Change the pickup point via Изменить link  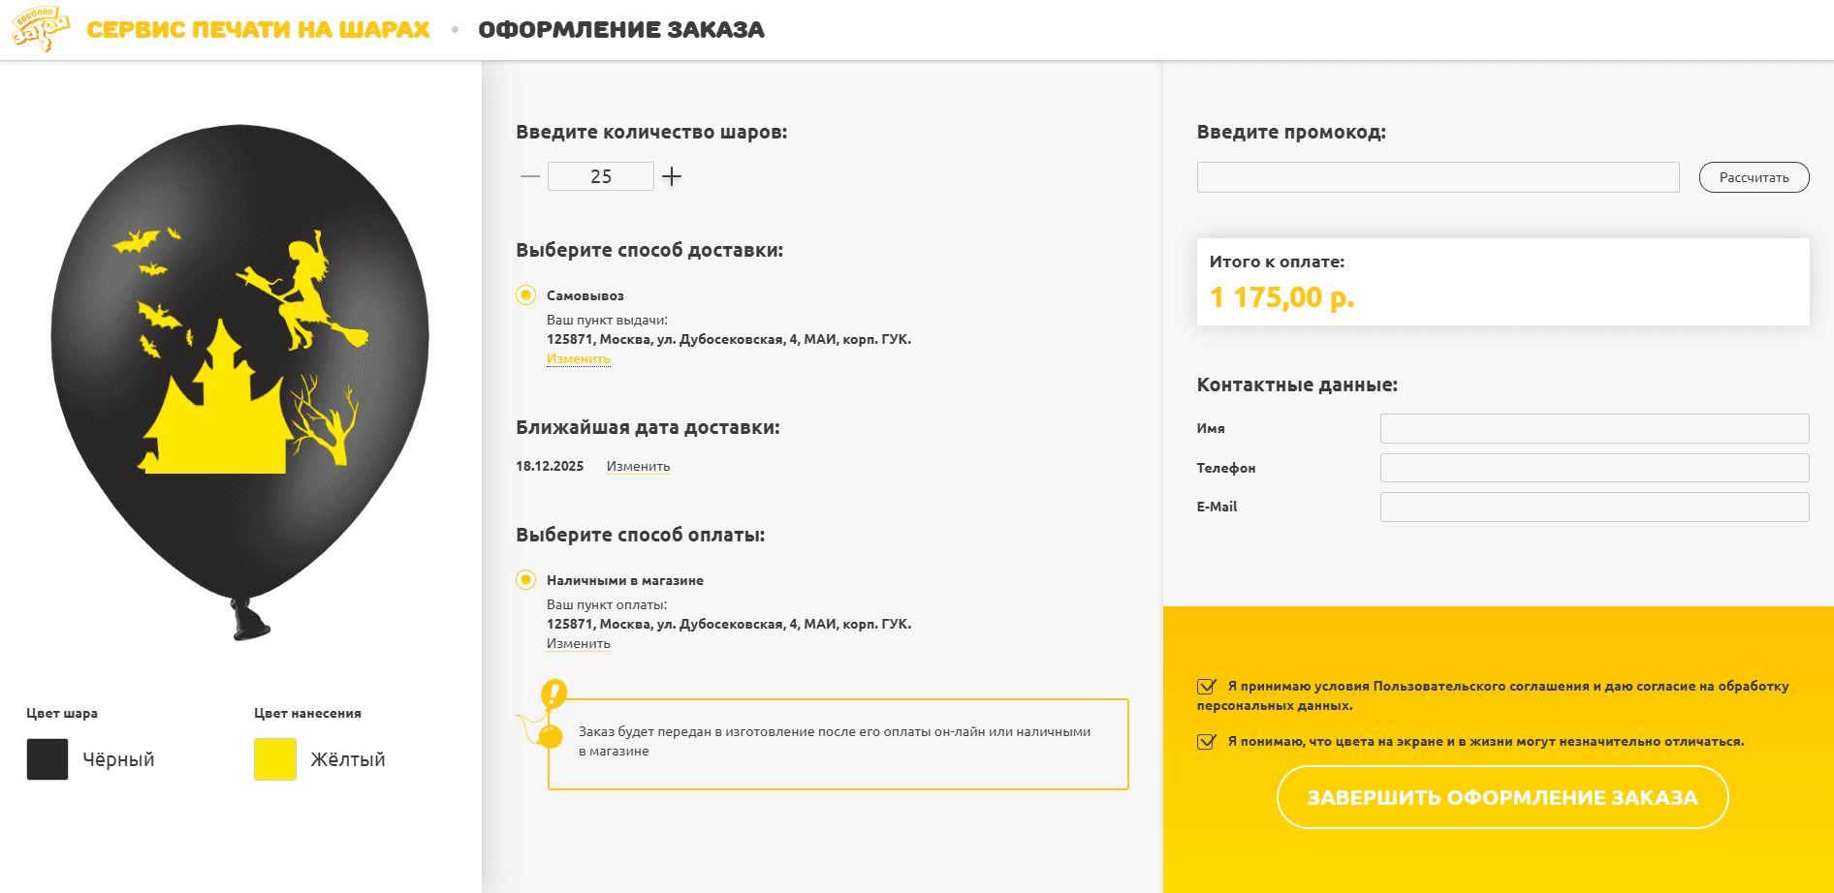click(579, 359)
